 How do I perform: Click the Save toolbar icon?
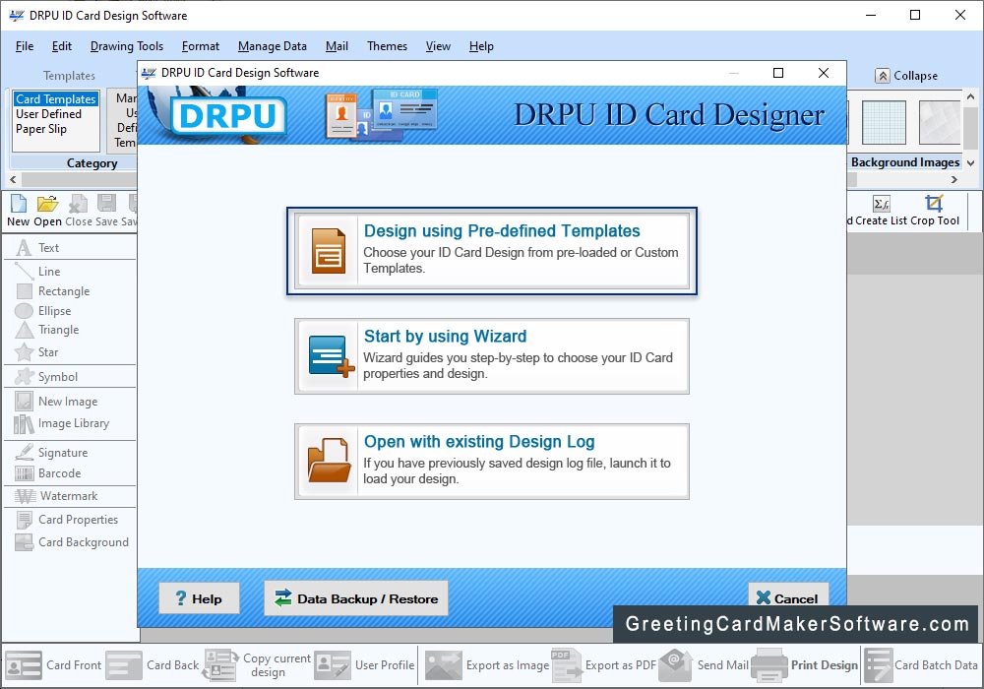pos(106,211)
